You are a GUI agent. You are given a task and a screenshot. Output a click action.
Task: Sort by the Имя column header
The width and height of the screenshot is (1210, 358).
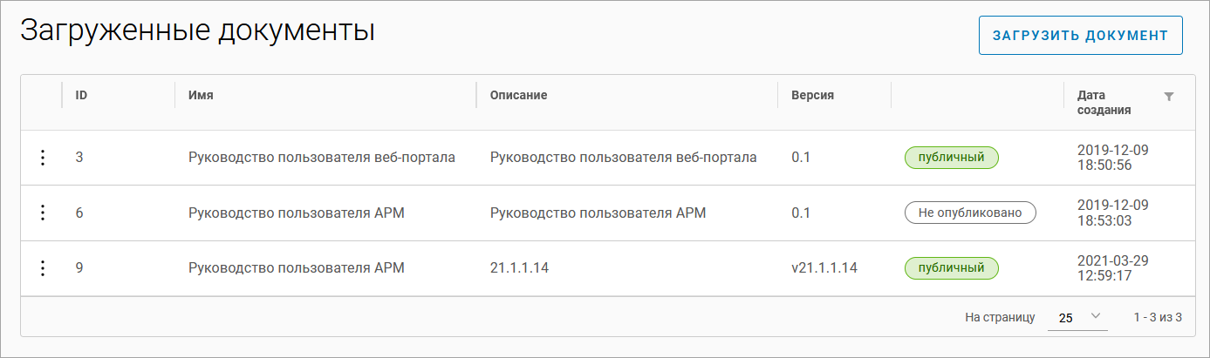(x=201, y=95)
